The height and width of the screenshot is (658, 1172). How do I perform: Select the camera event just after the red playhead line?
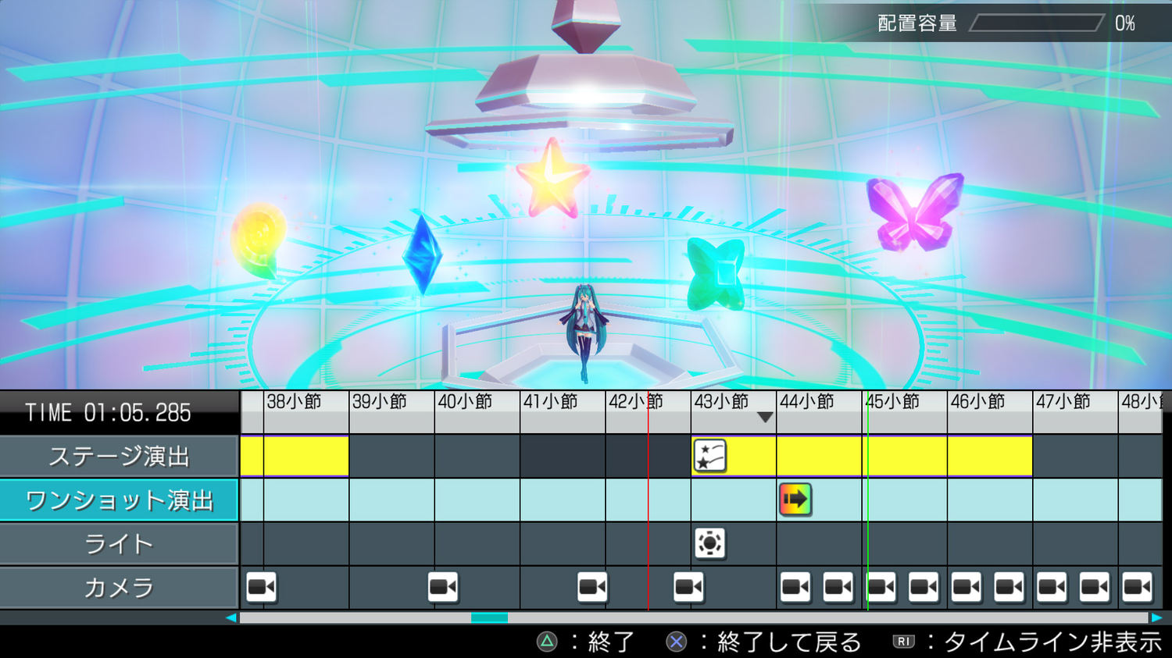point(688,587)
